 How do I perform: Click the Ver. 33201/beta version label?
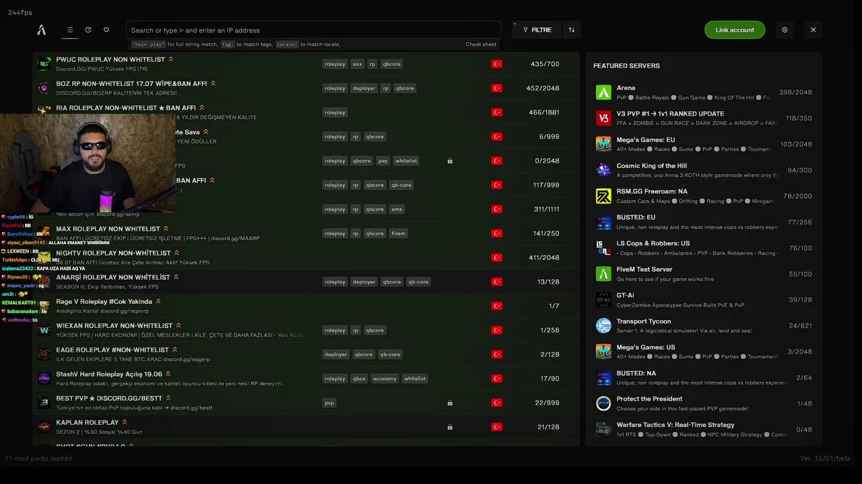click(x=826, y=458)
